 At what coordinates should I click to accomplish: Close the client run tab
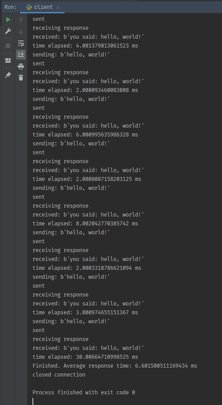(x=58, y=8)
